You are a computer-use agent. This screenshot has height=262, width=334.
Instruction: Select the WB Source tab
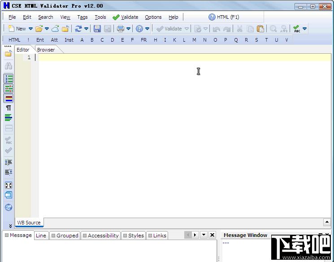point(29,223)
